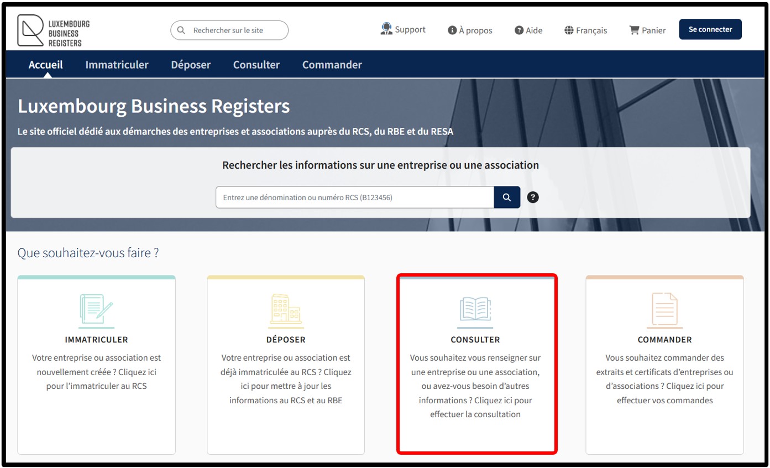Screen dimensions: 770x468
Task: Click the Consulter open book icon
Action: 475,310
